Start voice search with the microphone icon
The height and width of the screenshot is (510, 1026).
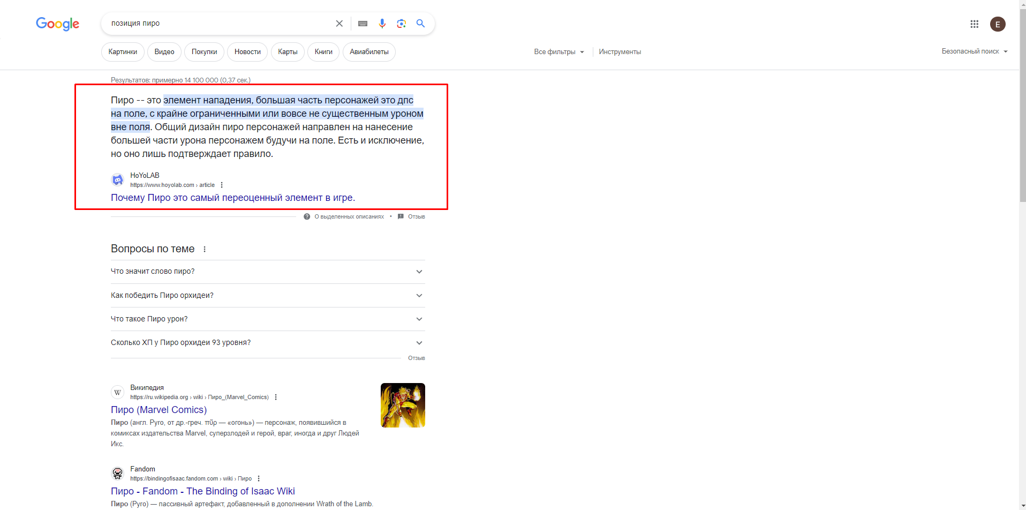pyautogui.click(x=382, y=23)
